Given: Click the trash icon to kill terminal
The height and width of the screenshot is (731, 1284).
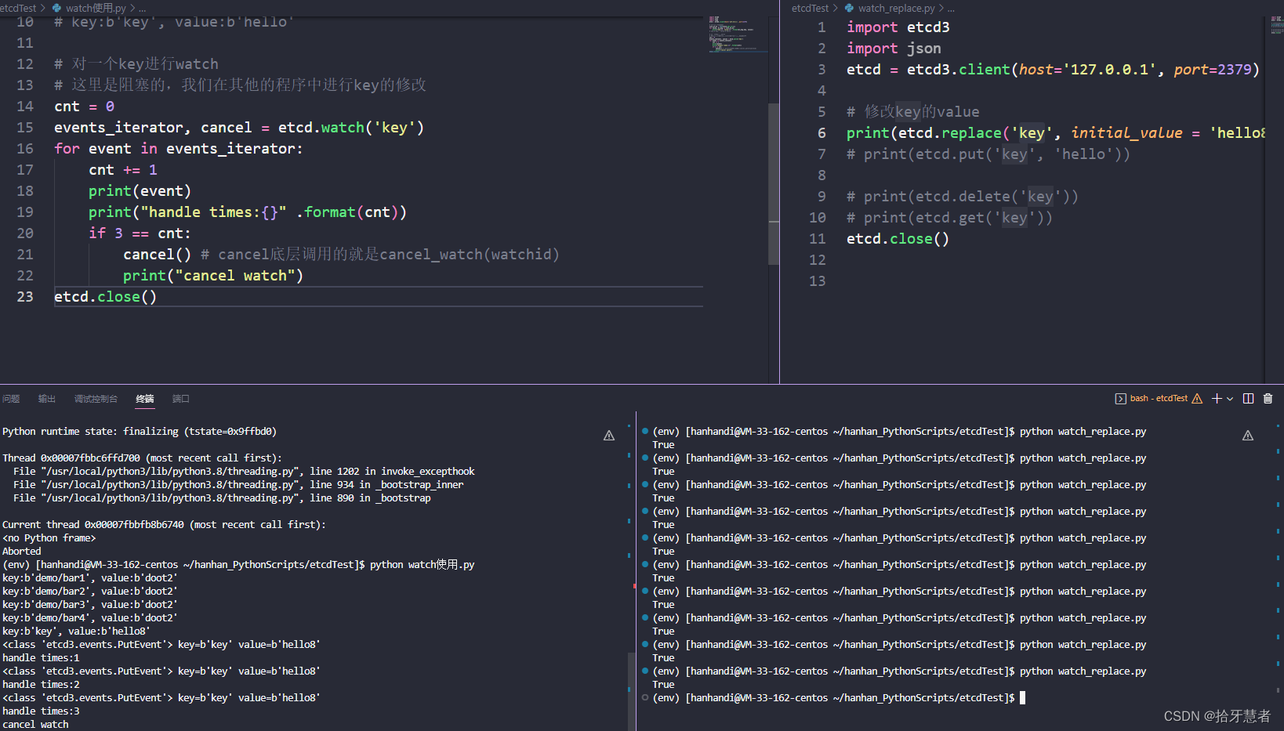Looking at the screenshot, I should point(1268,399).
